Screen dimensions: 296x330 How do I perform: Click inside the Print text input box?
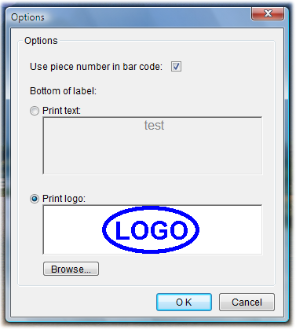[x=152, y=145]
